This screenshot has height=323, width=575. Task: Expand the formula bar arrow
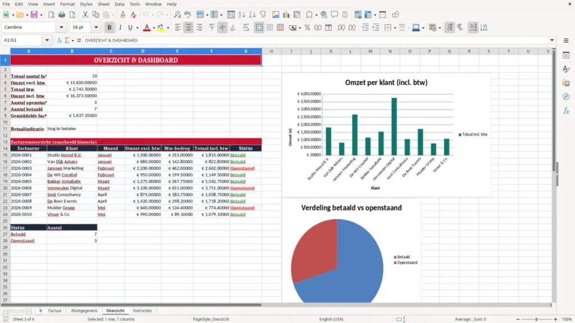click(x=552, y=40)
